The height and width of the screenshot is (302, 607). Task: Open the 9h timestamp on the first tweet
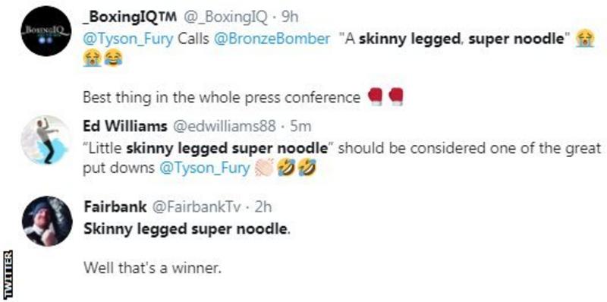coord(288,17)
